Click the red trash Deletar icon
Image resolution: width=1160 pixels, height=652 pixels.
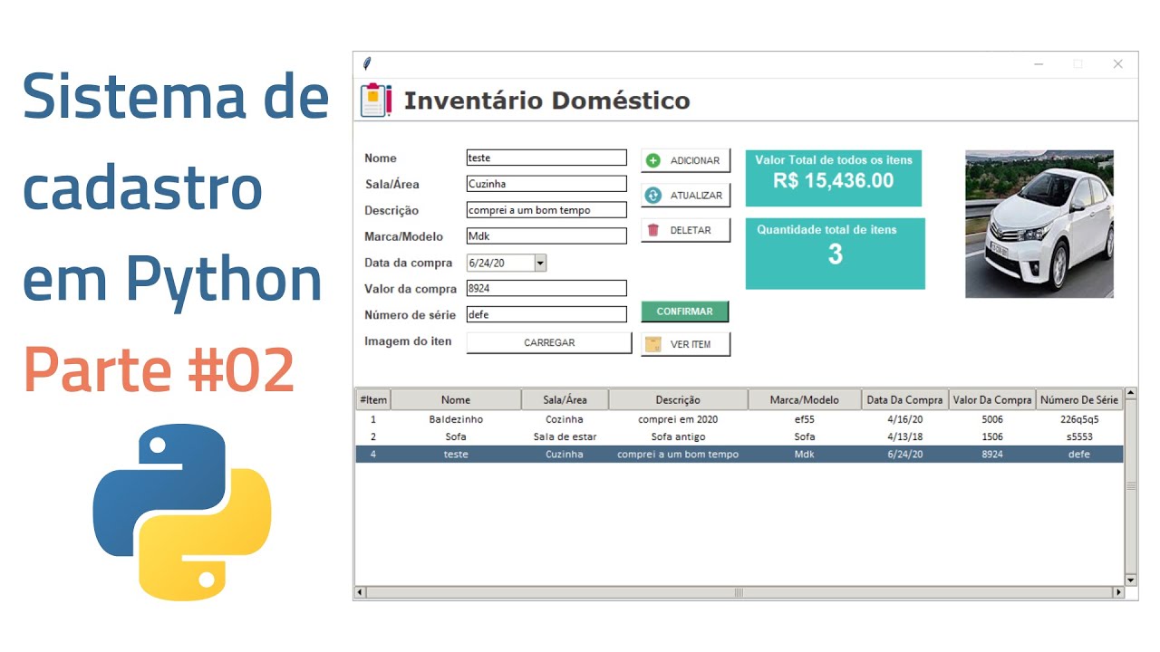[652, 230]
